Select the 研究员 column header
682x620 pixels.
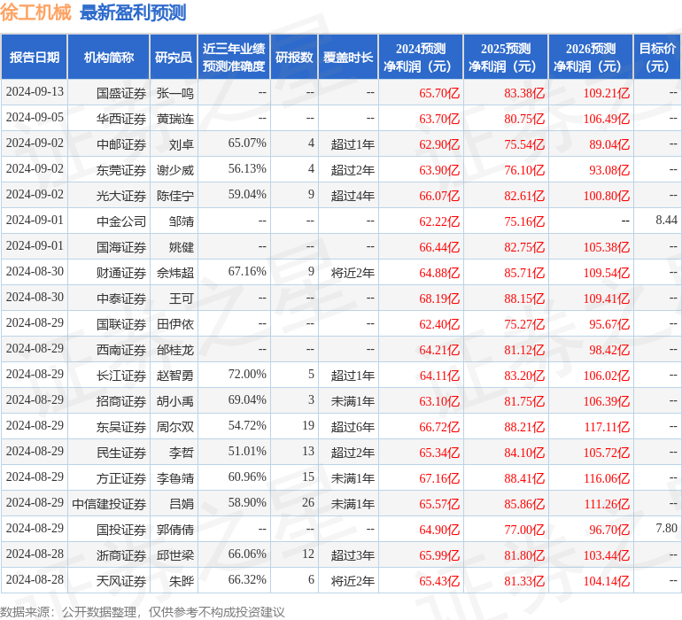click(174, 57)
